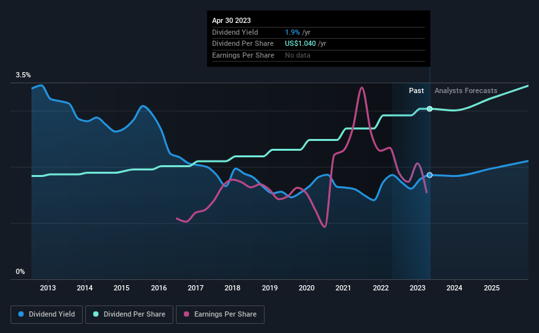Click the teal Dividend Per Share legend dot
Viewport: 539px width, 333px height.
(x=96, y=314)
